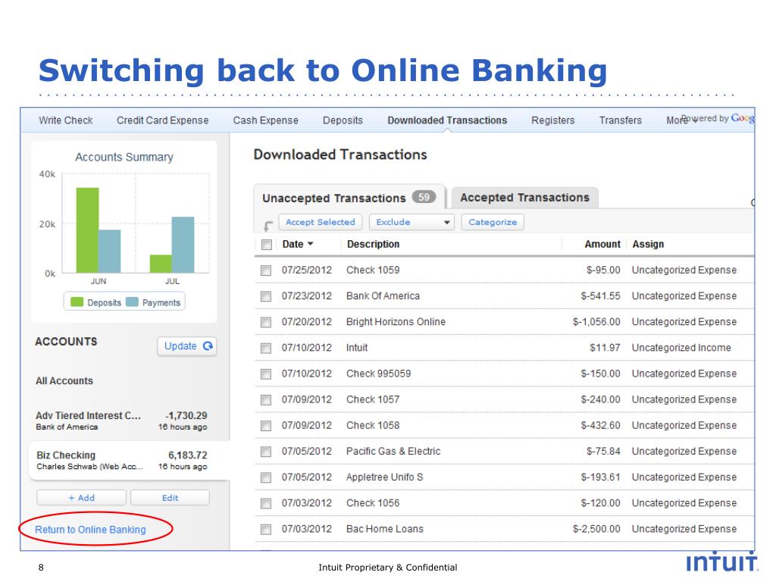Check the box for the Intuit transaction

(x=266, y=348)
